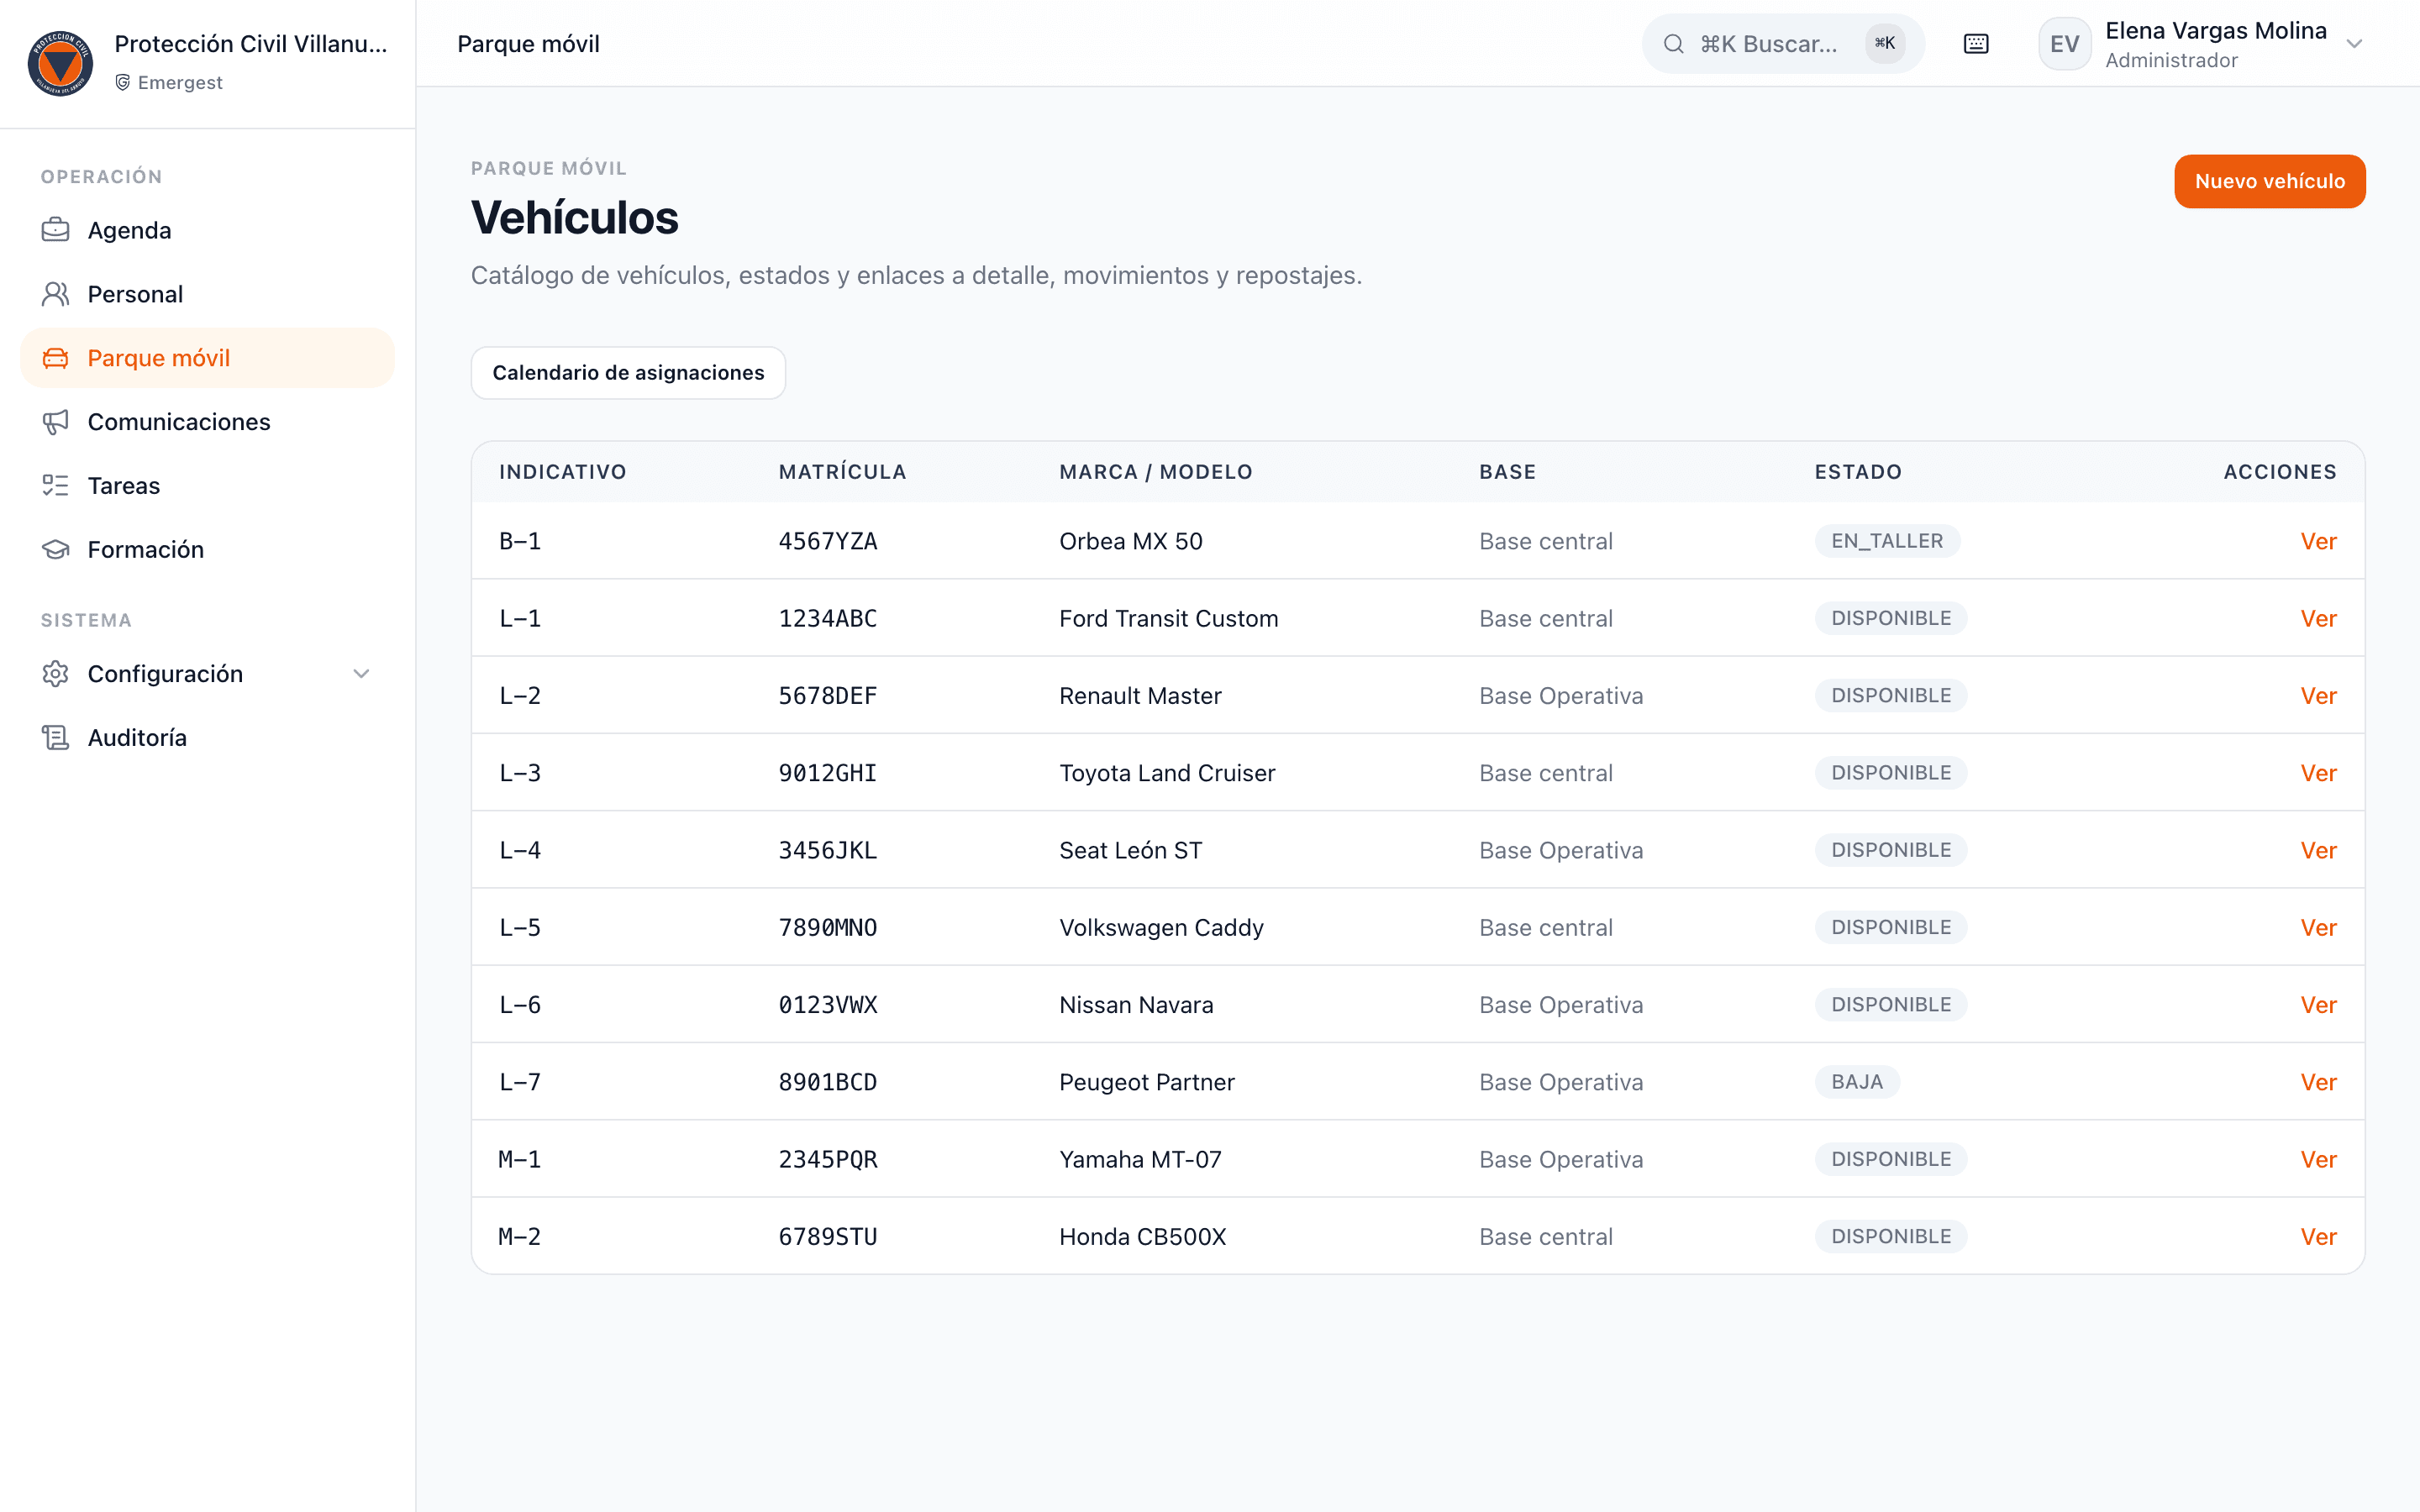Click Base Operativa for Peugeot Partner
The image size is (2420, 1512).
click(1561, 1082)
